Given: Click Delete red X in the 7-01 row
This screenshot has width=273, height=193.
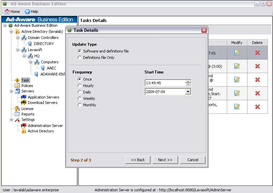Looking at the screenshot, I should (257, 52).
